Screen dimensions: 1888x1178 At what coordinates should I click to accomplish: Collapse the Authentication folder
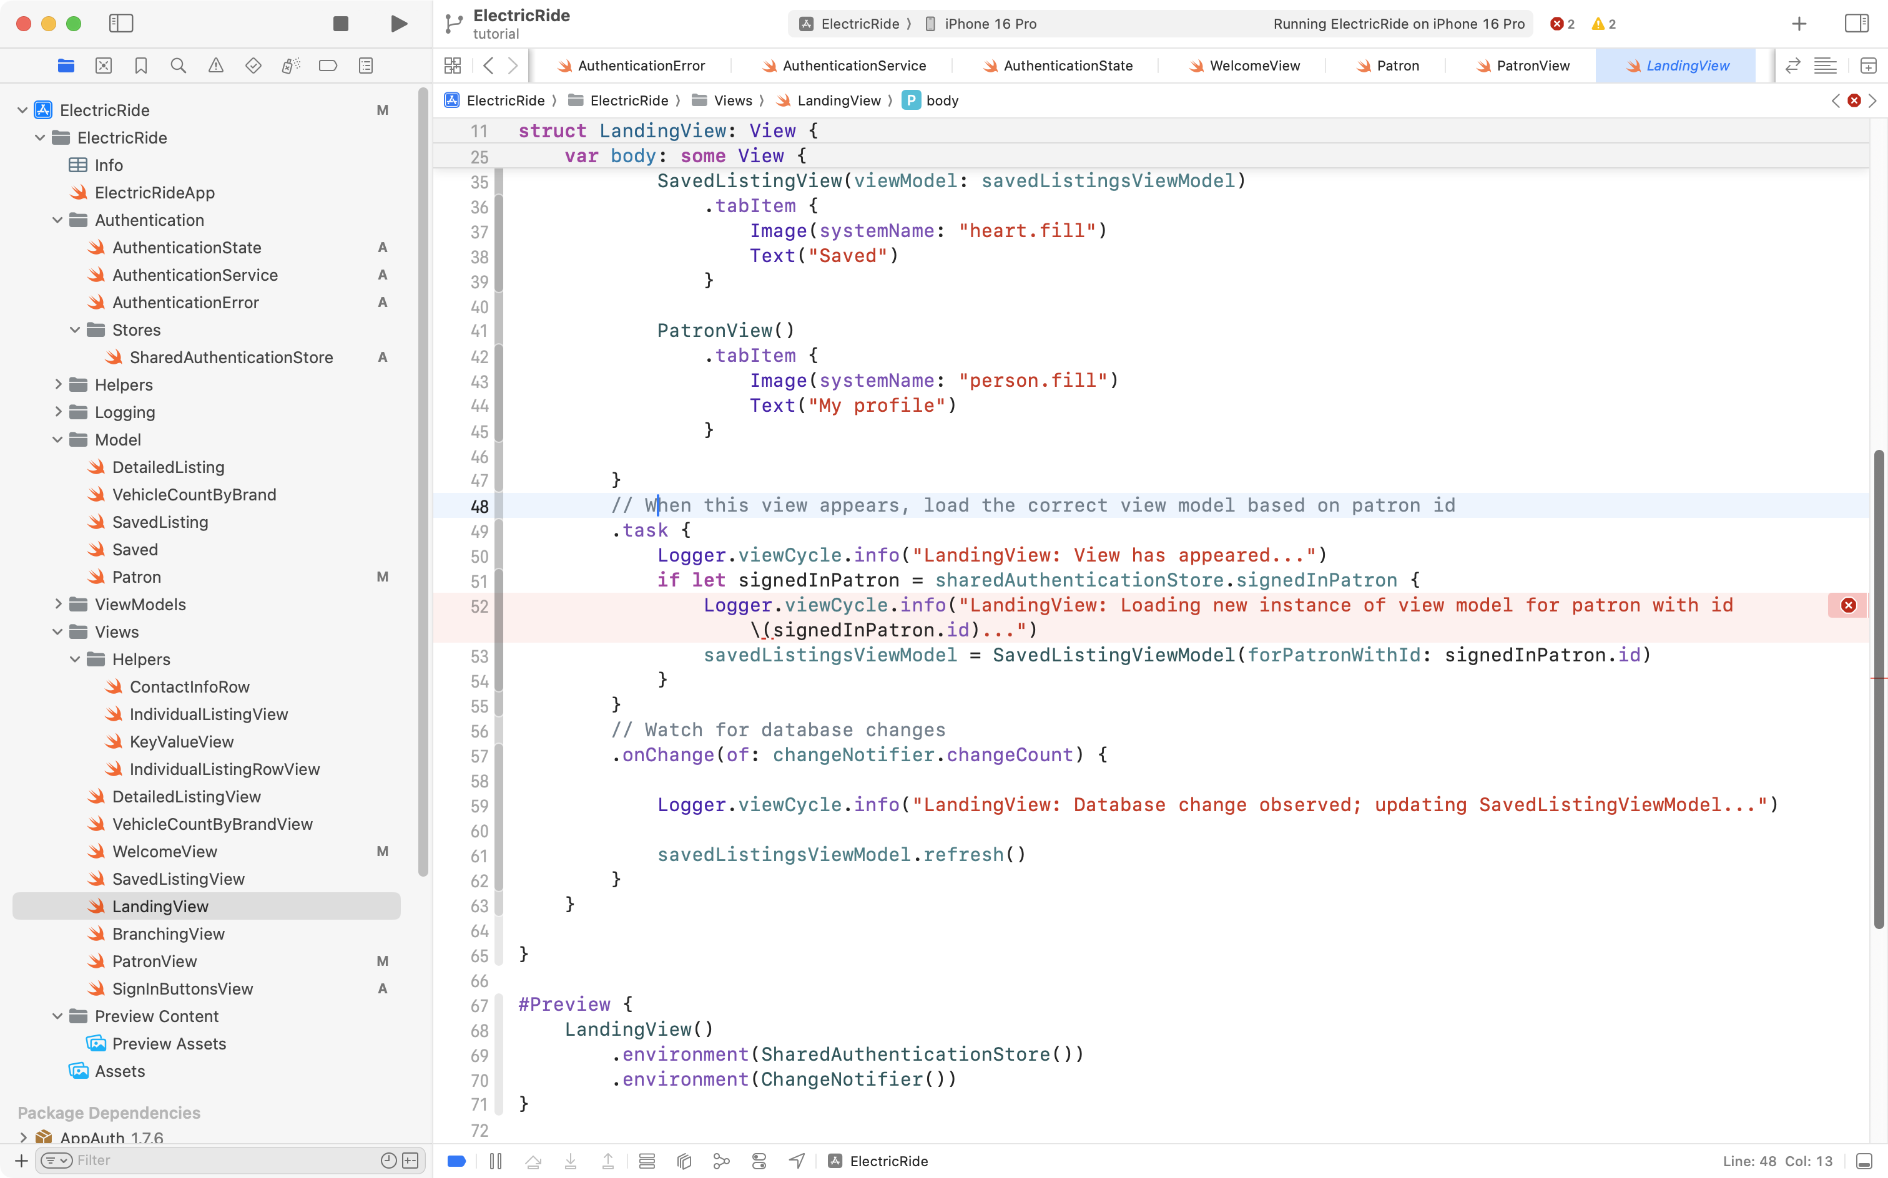tap(57, 220)
